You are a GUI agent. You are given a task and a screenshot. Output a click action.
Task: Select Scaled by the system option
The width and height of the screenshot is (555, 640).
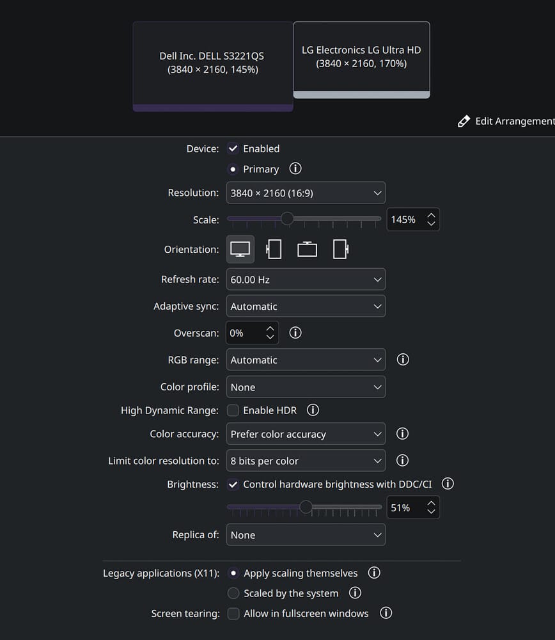[x=233, y=593]
